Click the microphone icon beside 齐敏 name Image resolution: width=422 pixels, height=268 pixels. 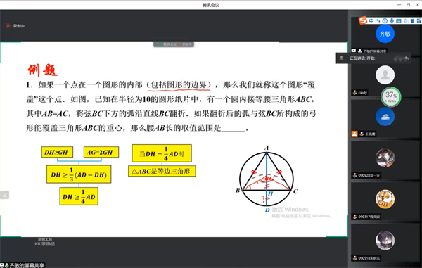coord(359,51)
